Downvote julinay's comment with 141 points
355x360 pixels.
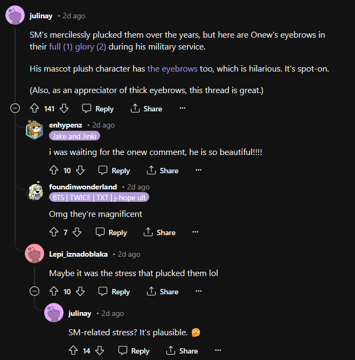(64, 109)
